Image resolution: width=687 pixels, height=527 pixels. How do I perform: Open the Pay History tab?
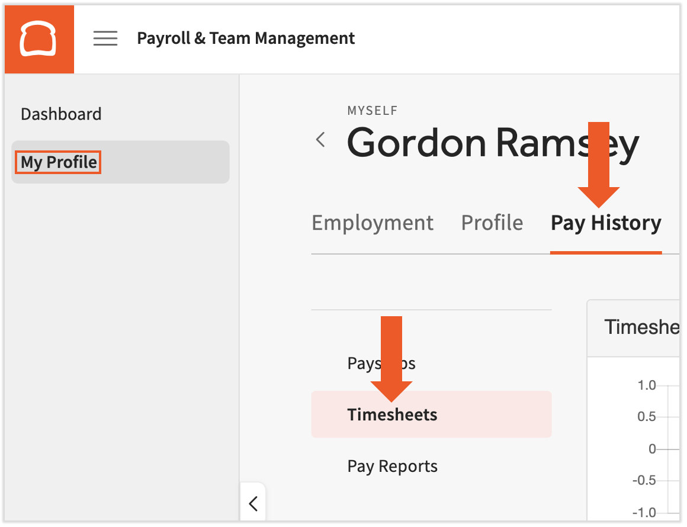605,223
